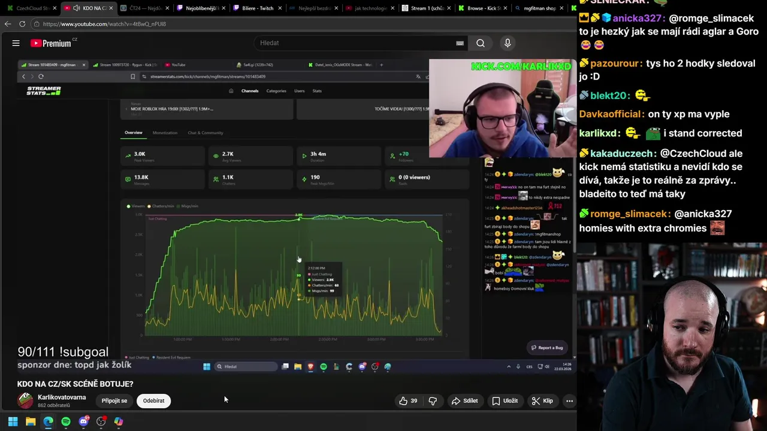Image resolution: width=767 pixels, height=431 pixels.
Task: Open Spotify from the taskbar
Action: [x=66, y=421]
